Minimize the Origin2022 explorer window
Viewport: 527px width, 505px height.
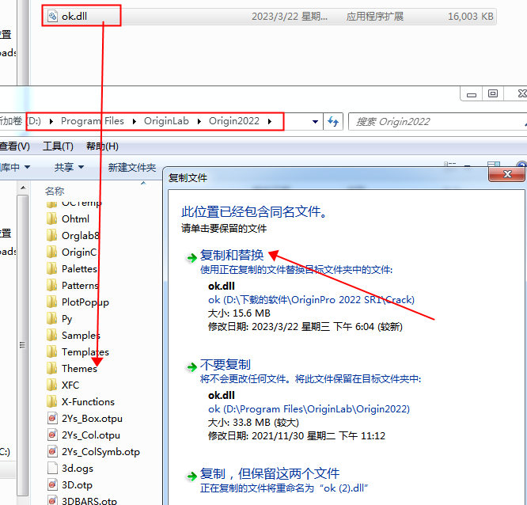click(x=472, y=94)
